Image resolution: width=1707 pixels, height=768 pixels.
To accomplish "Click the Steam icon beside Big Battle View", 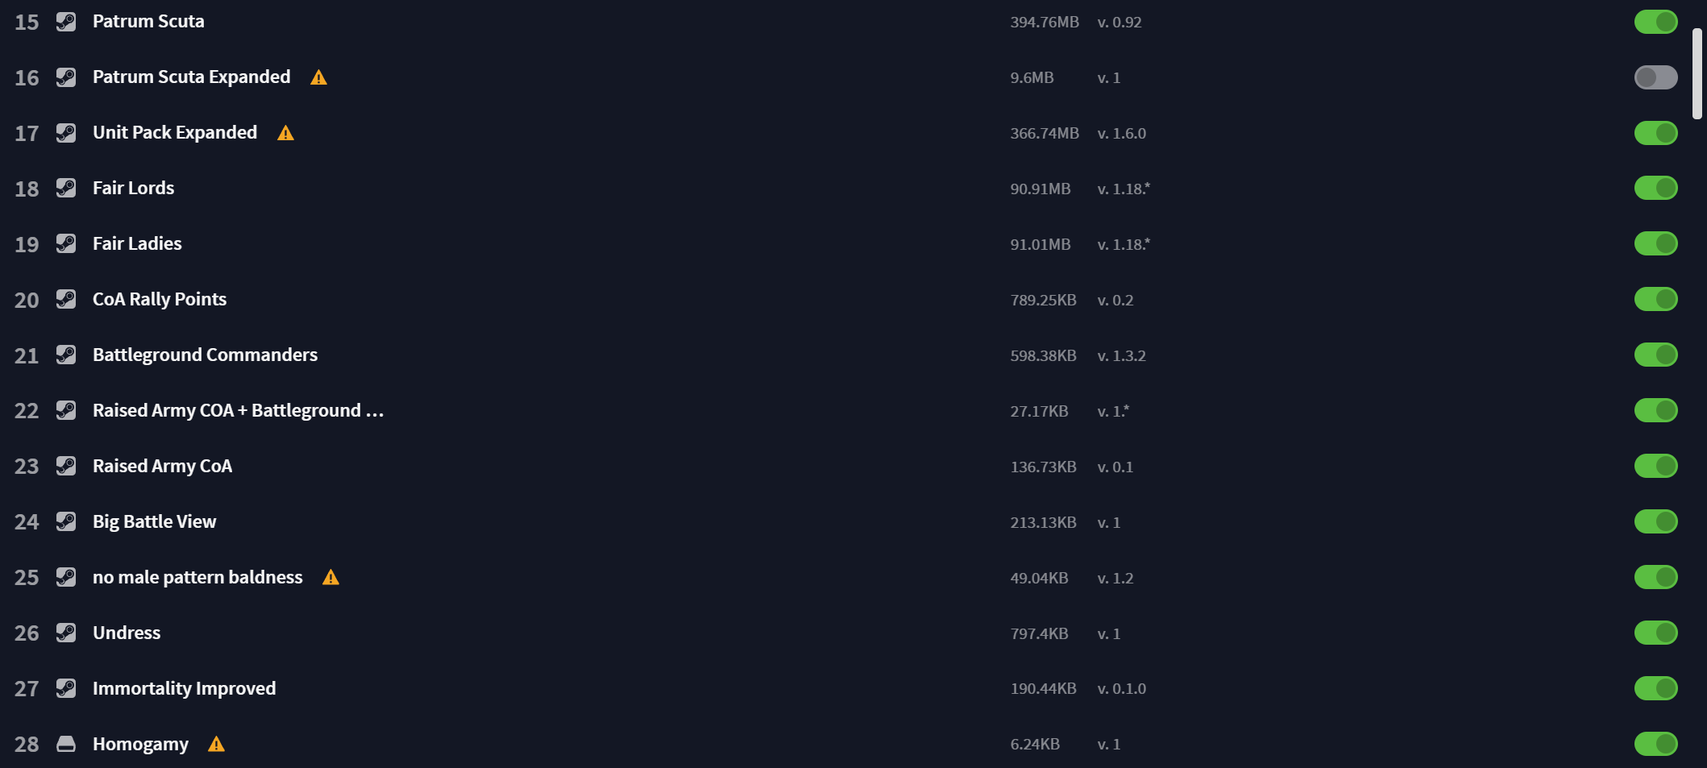I will [66, 521].
